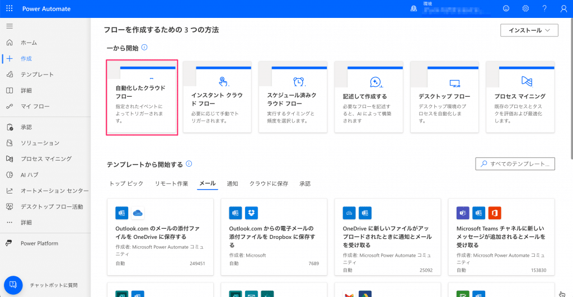The width and height of the screenshot is (573, 297).
Task: Click the インスタント クラウド フロー hand icon
Action: pos(223,82)
